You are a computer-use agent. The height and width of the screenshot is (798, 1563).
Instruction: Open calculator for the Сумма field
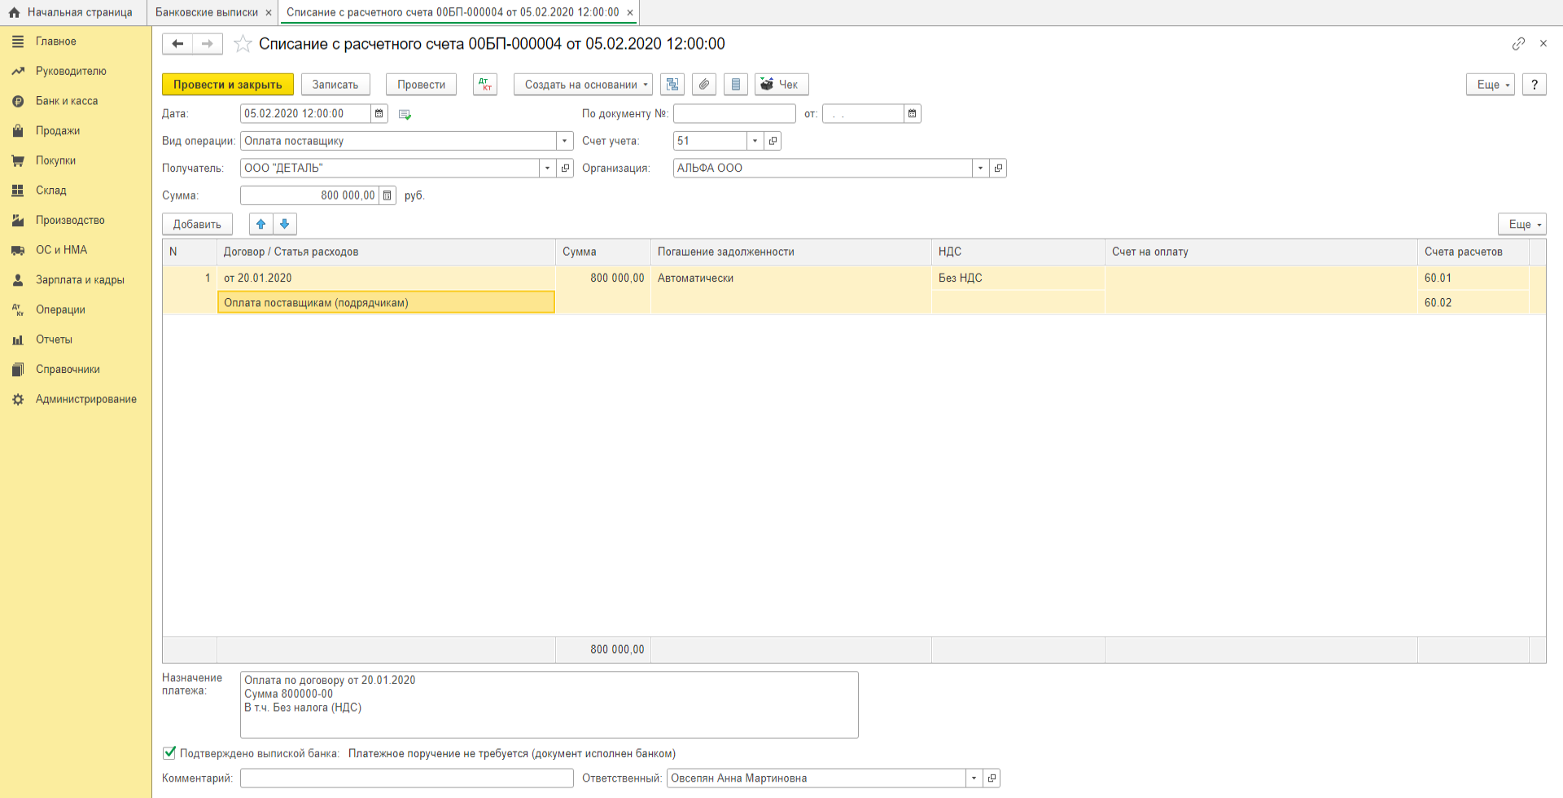[x=387, y=195]
